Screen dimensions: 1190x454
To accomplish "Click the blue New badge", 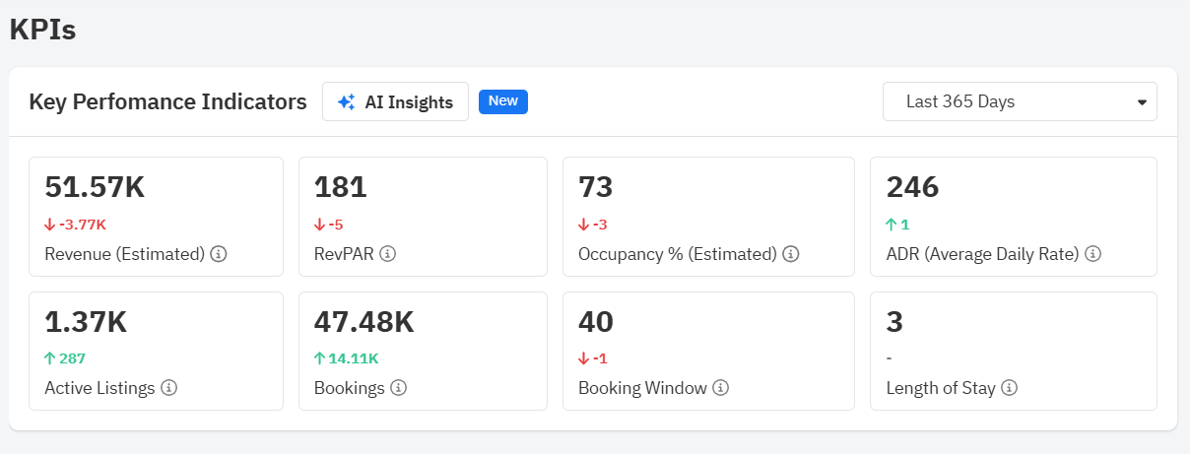I will coord(503,101).
